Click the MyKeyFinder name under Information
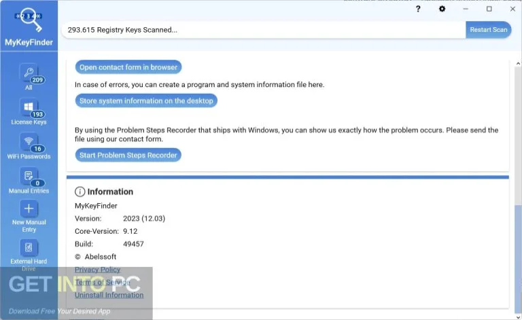 tap(96, 206)
